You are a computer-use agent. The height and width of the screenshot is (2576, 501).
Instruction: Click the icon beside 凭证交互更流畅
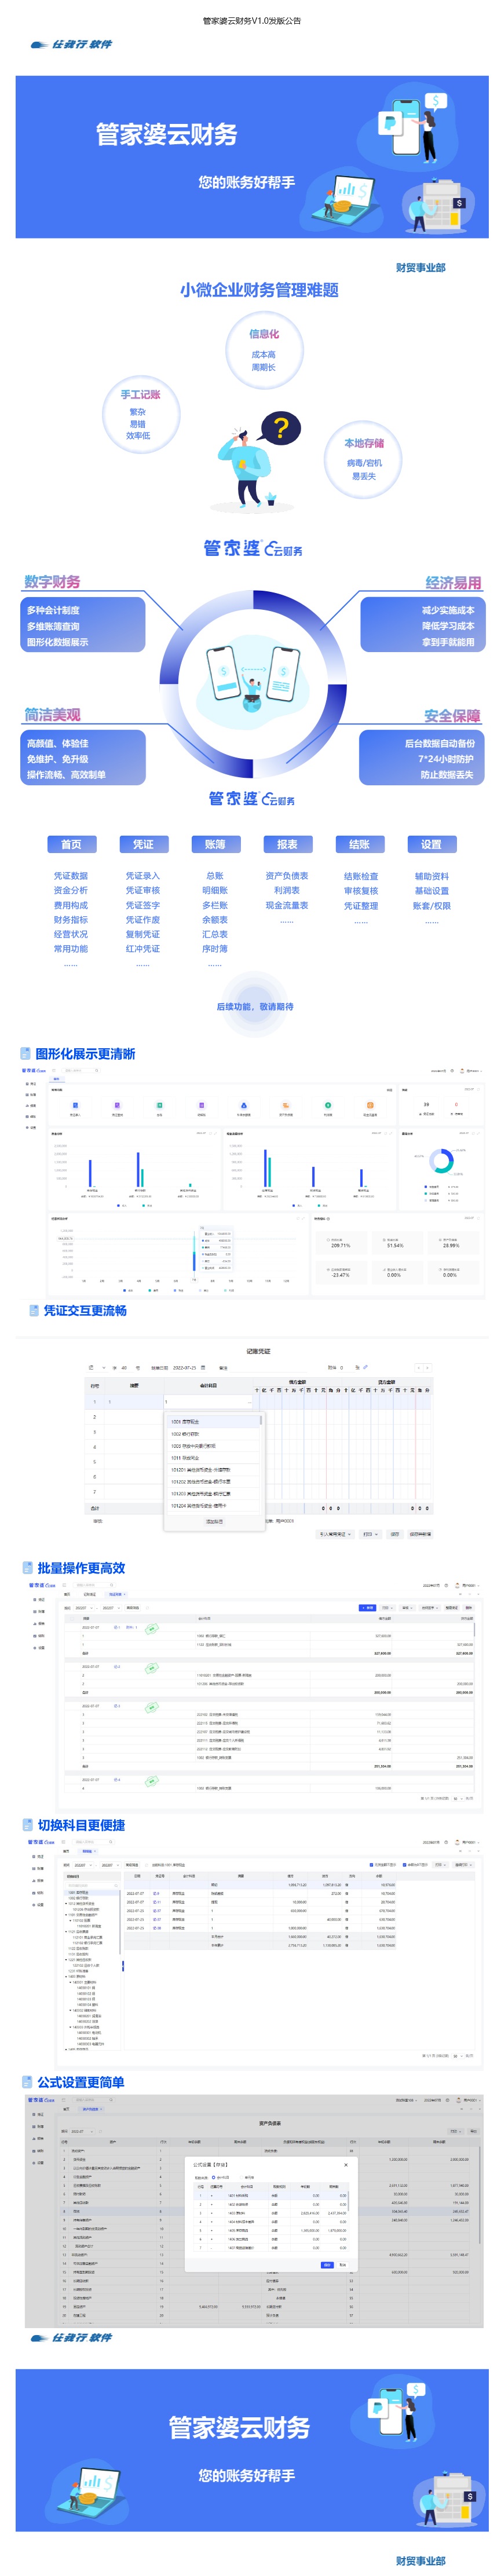pos(34,1310)
